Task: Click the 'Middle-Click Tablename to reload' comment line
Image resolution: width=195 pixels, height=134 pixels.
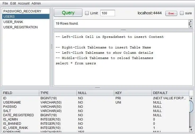Action: [x=104, y=58]
